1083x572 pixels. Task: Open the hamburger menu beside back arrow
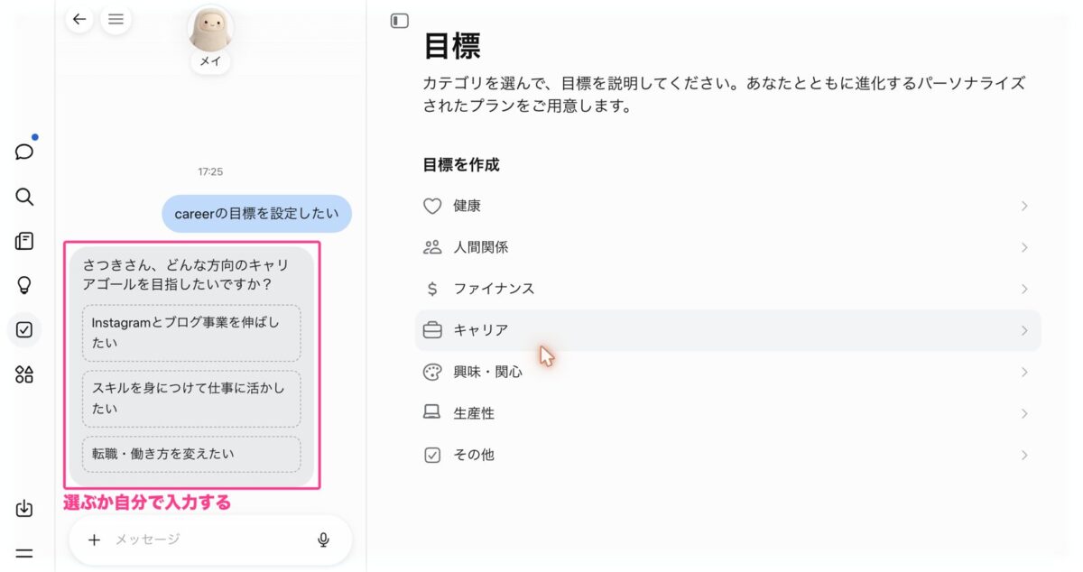pyautogui.click(x=116, y=19)
